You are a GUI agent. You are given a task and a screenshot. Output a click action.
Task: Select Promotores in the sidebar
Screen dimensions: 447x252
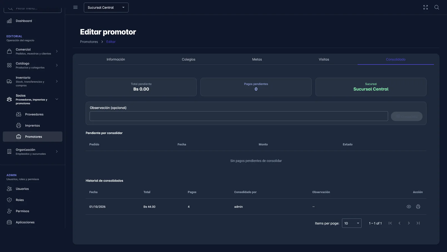(32, 137)
